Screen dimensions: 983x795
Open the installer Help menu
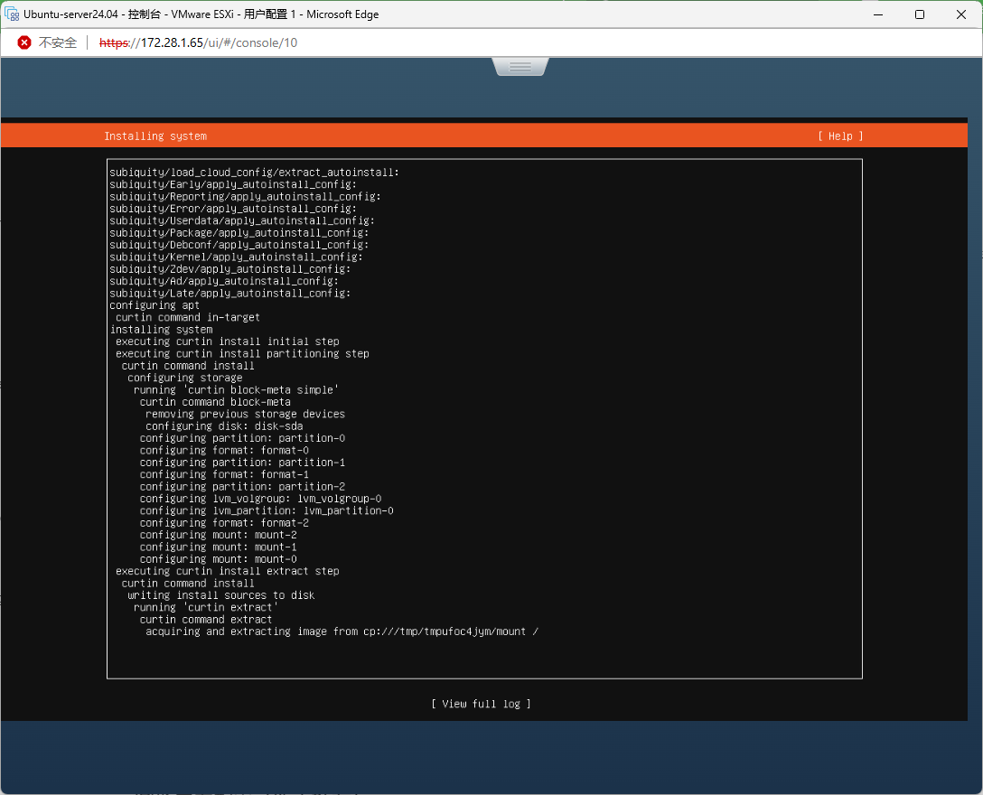840,136
